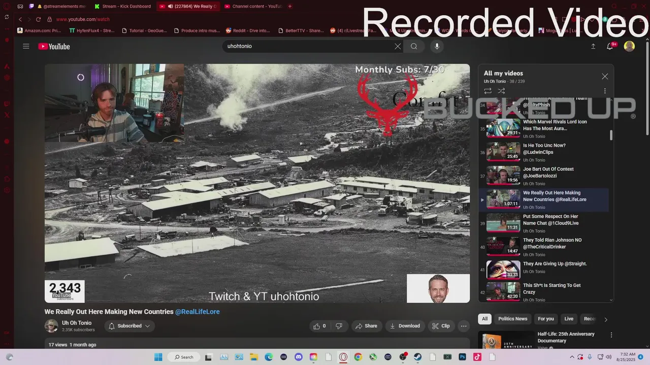Open Windows Start menu
This screenshot has width=650, height=365.
click(158, 357)
